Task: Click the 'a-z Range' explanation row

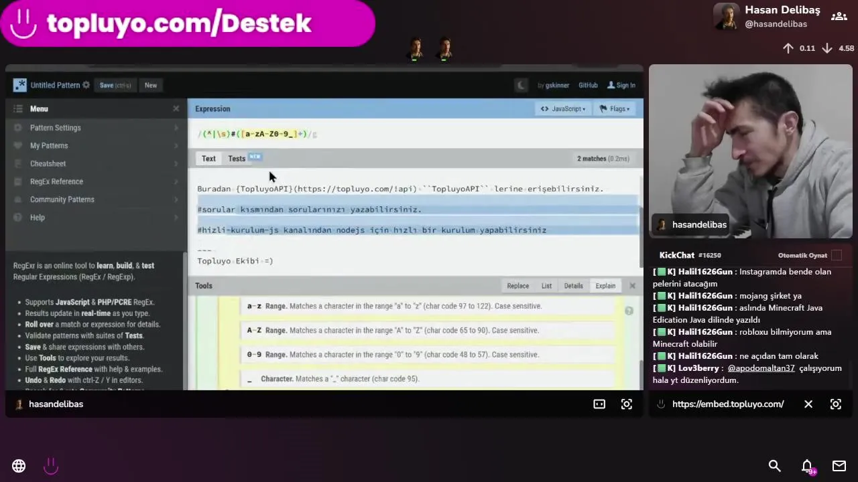Action: coord(427,306)
